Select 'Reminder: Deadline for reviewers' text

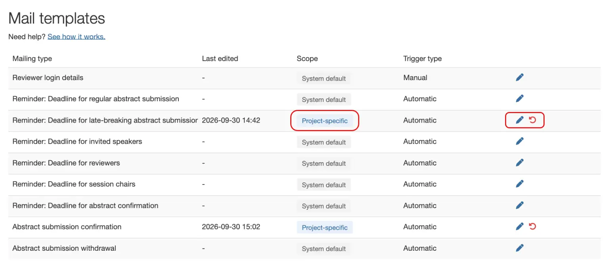coord(66,163)
